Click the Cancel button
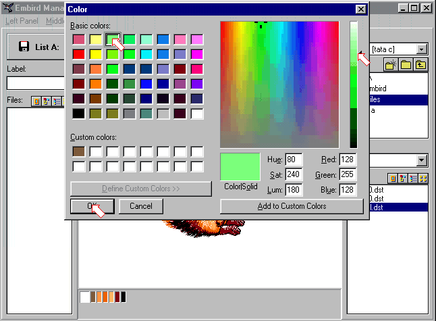This screenshot has height=321, width=436. 140,206
